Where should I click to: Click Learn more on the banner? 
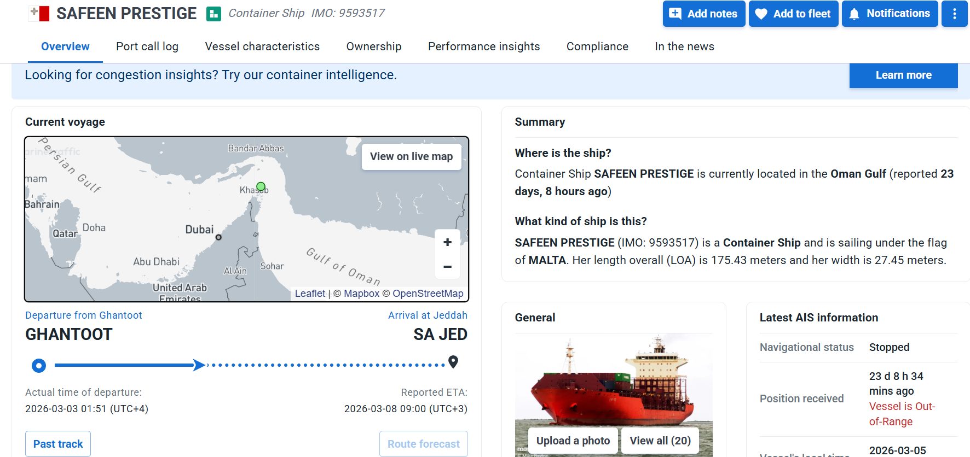pyautogui.click(x=903, y=75)
